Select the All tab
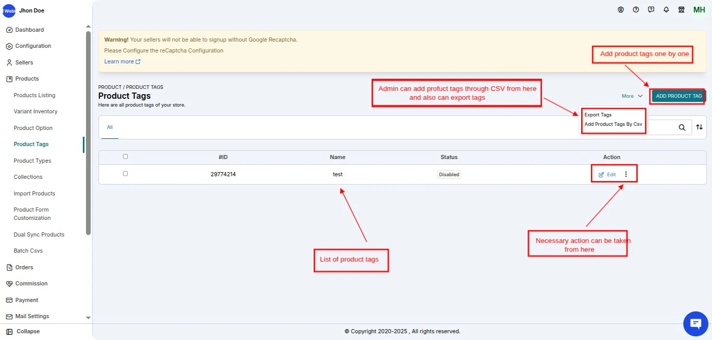This screenshot has height=340, width=712. [110, 127]
